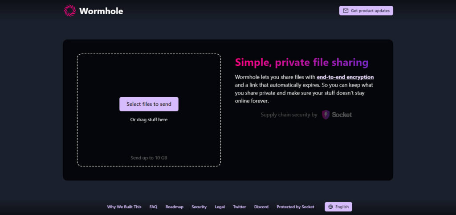This screenshot has width=456, height=215.
Task: Open Why We Built This footer link
Action: 124,207
